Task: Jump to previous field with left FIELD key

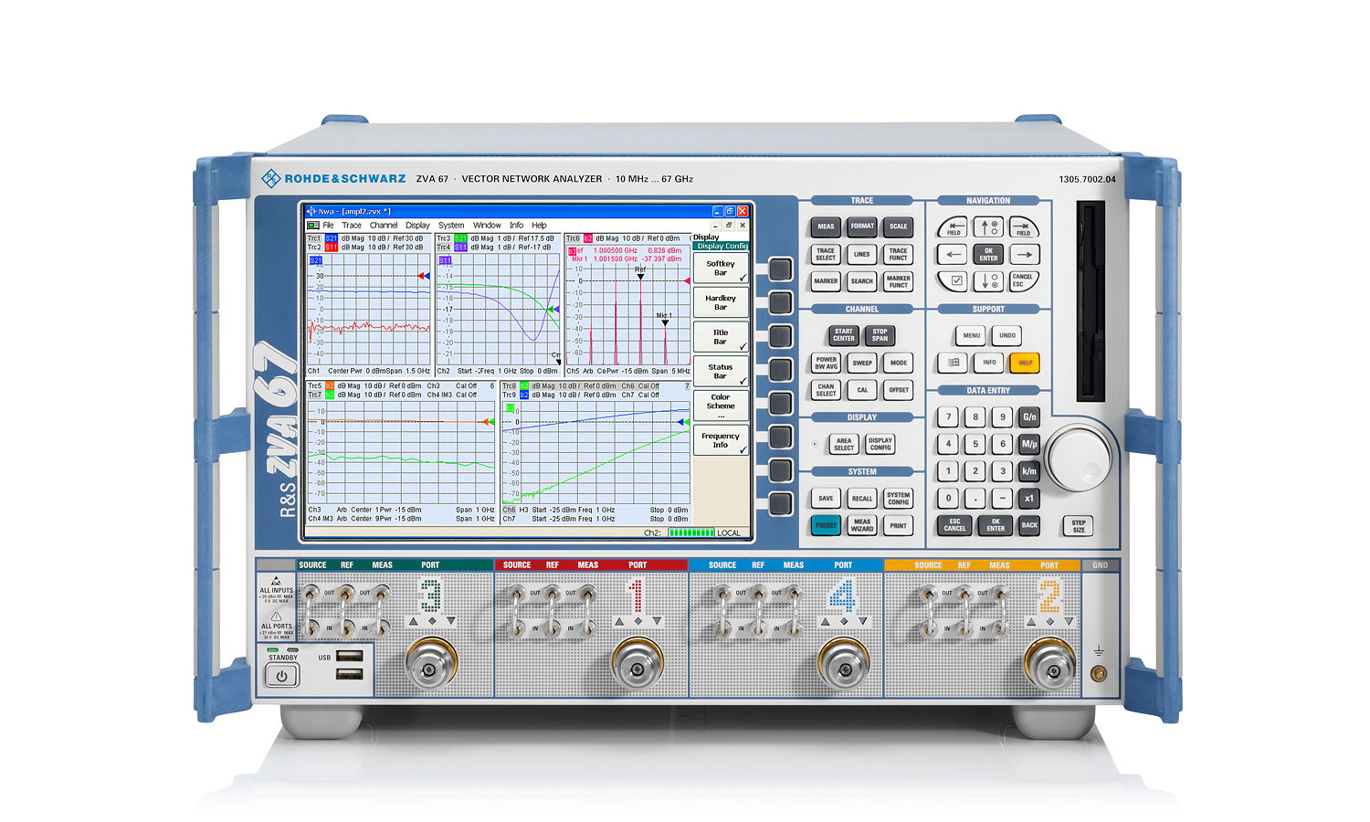Action: (954, 227)
